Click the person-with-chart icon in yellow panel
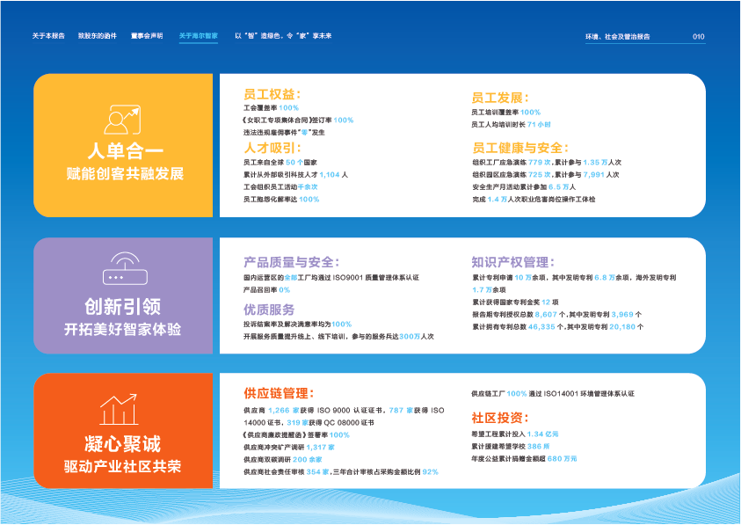741x525 pixels. 122,119
